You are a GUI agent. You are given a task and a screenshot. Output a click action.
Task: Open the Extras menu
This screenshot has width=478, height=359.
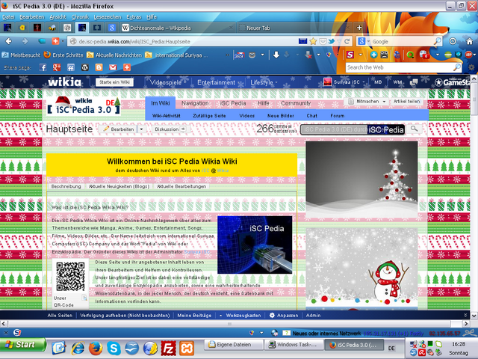[134, 17]
